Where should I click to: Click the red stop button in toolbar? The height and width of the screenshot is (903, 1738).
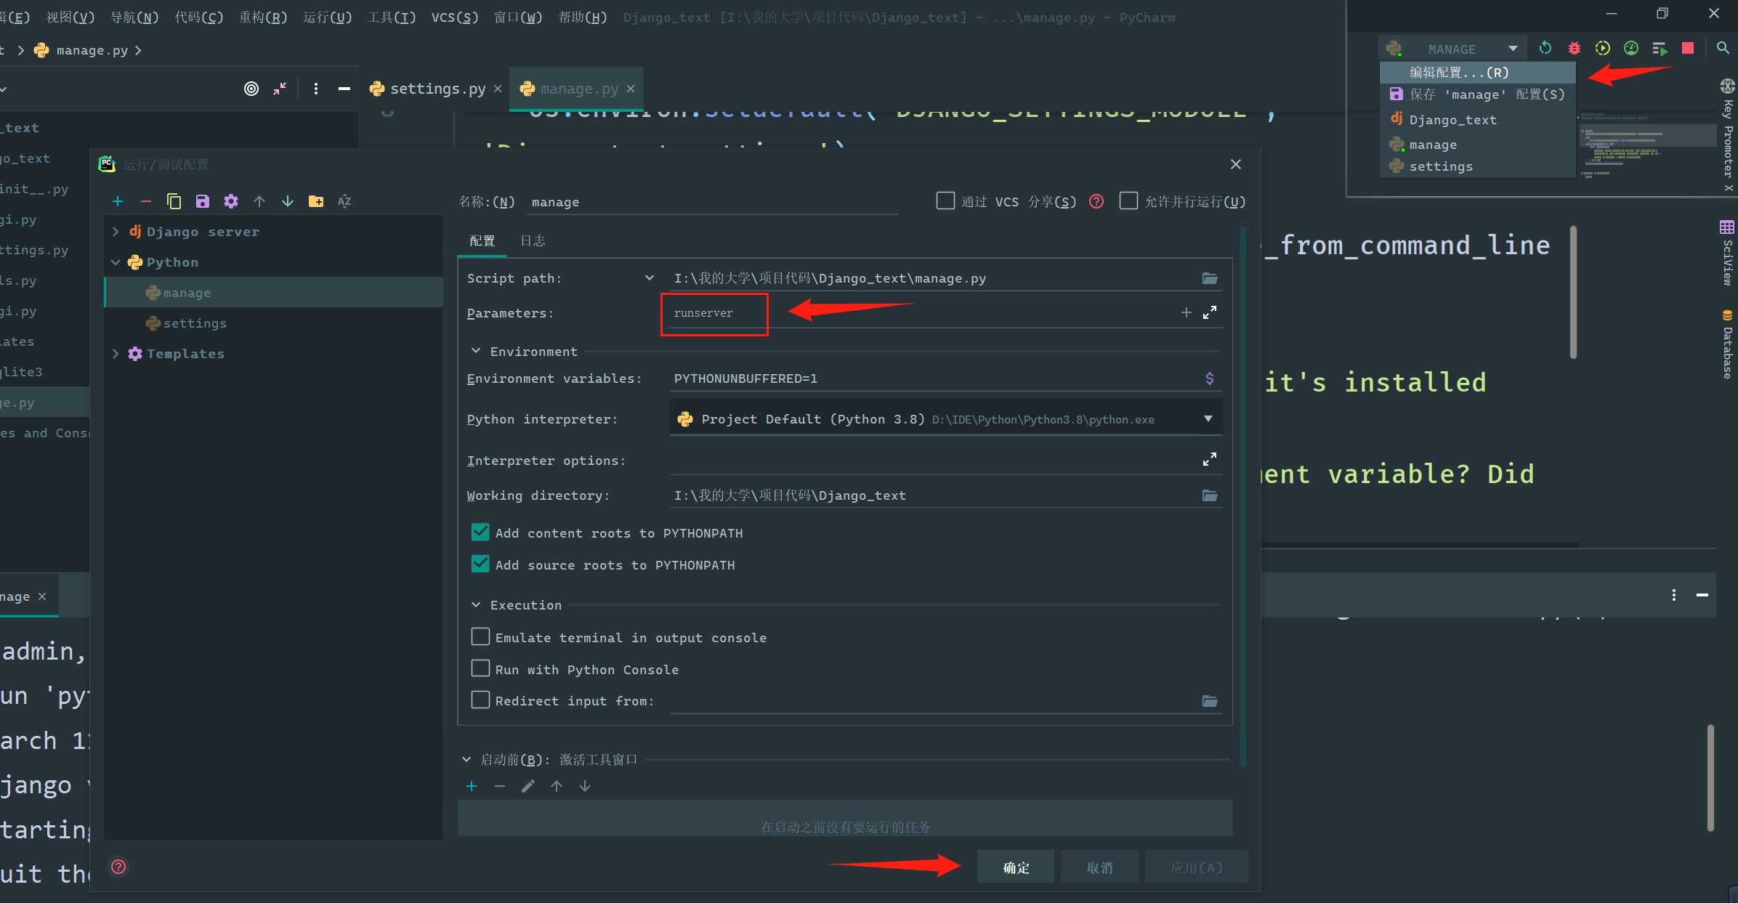(1688, 48)
